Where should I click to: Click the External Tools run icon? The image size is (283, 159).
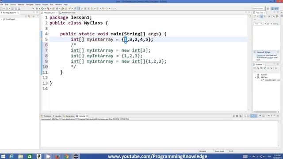click(48, 8)
